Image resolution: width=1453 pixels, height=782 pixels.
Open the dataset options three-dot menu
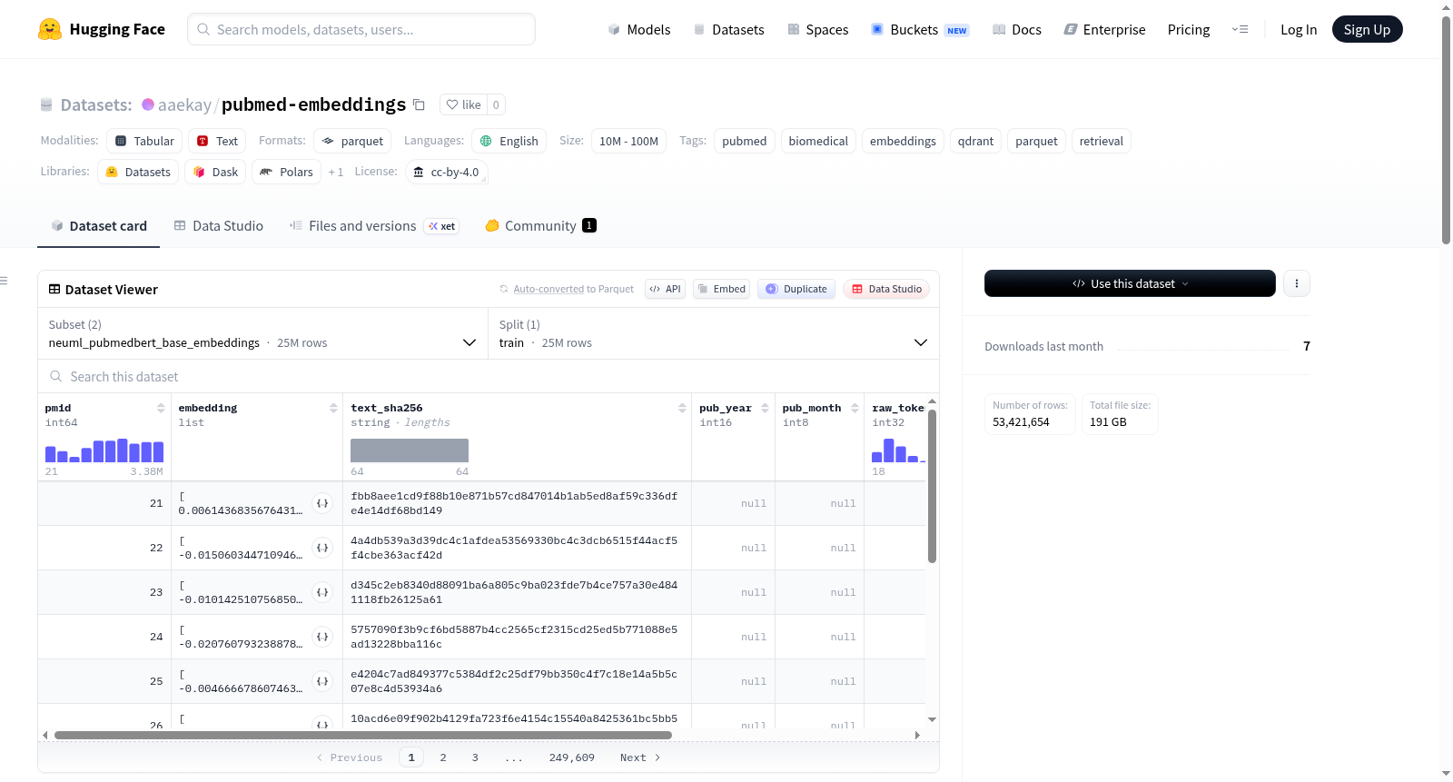[x=1297, y=283]
